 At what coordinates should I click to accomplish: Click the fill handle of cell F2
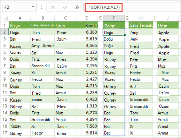pos(125,35)
